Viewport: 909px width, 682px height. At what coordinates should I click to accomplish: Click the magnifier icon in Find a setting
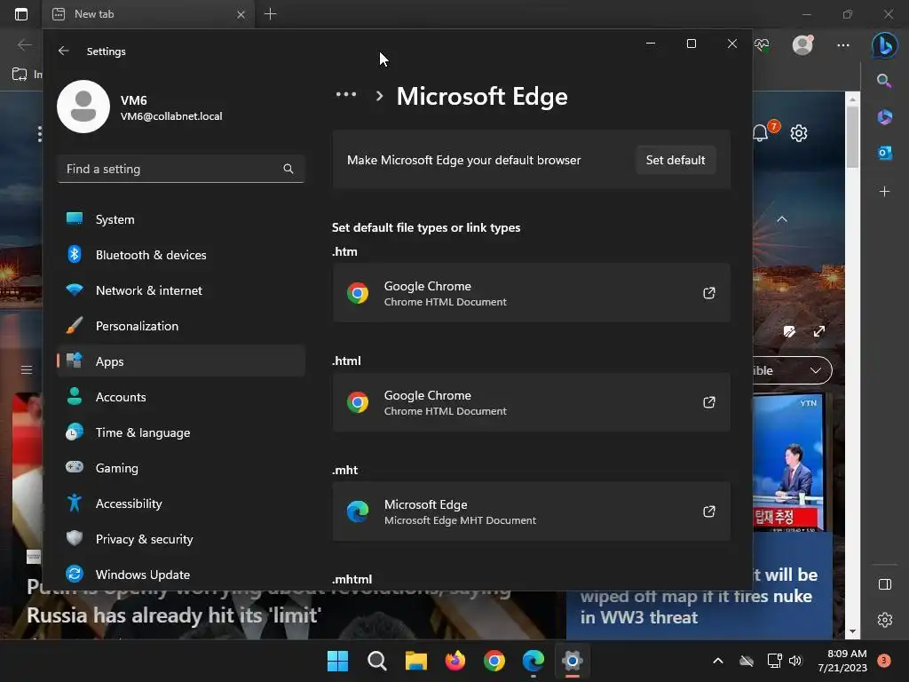click(x=289, y=169)
